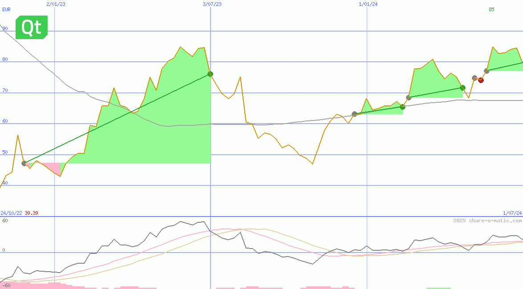Click the red marker dot on the price line
This screenshot has height=289, width=523.
(x=481, y=80)
